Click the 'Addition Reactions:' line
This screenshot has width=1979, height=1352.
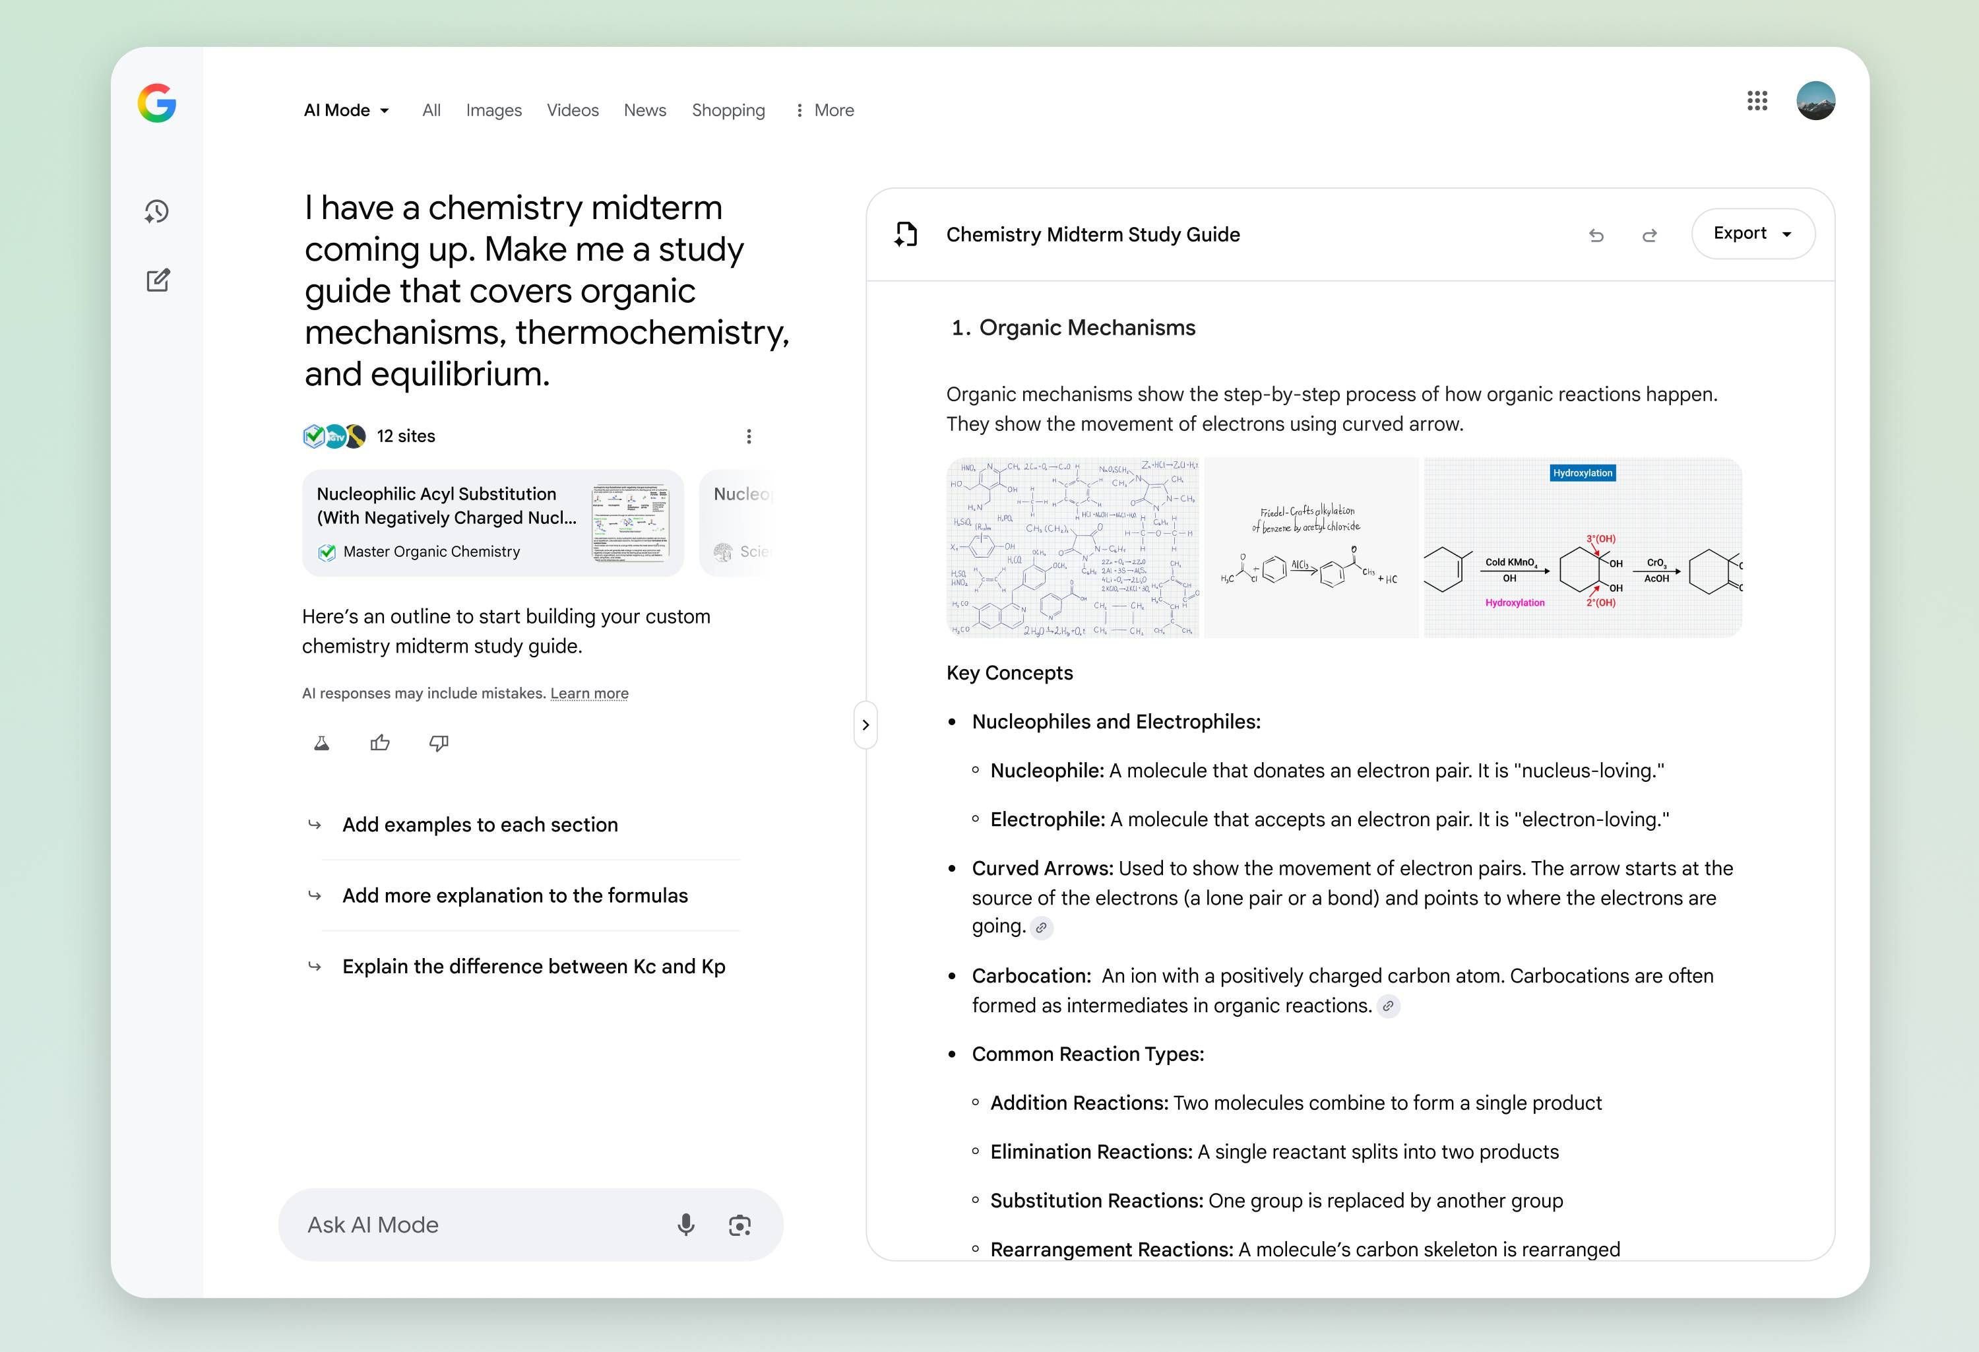(1295, 1103)
